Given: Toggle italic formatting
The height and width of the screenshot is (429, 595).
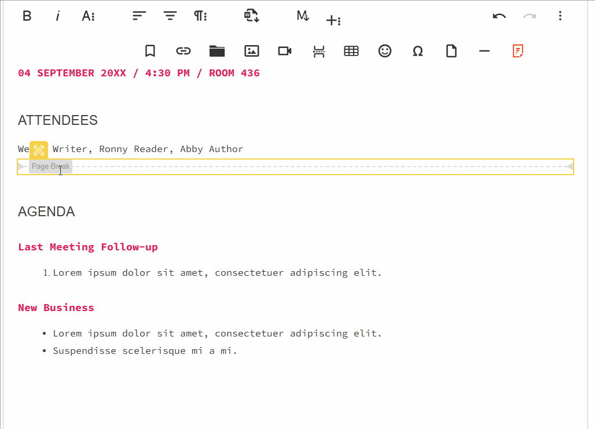Looking at the screenshot, I should (57, 16).
